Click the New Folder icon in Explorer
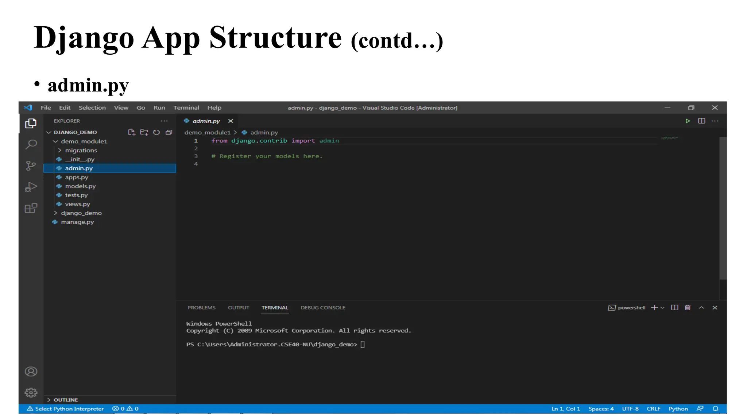 pos(144,132)
